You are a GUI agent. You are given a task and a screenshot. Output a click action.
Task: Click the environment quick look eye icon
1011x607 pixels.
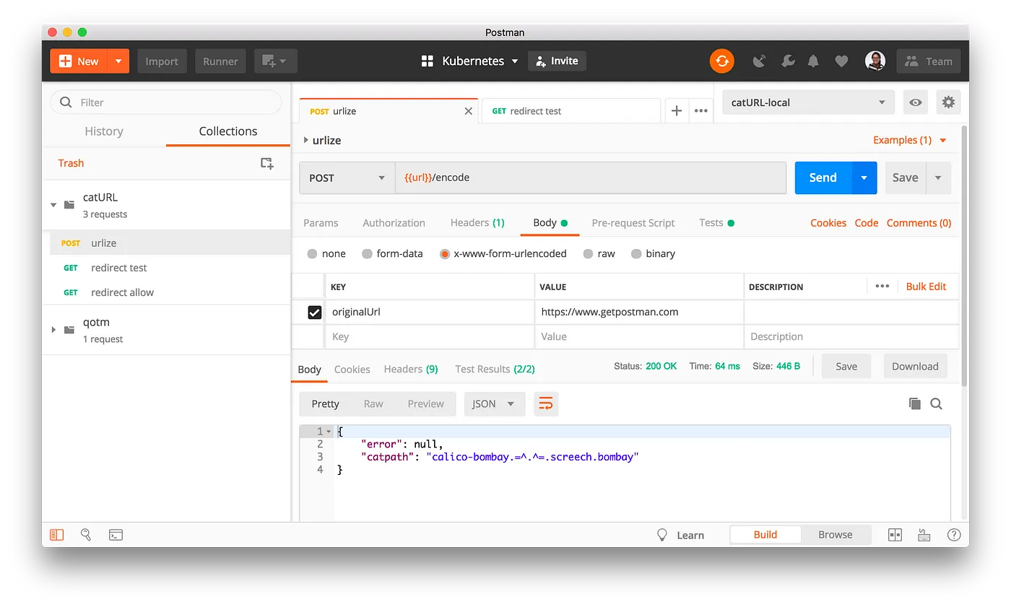(x=915, y=102)
